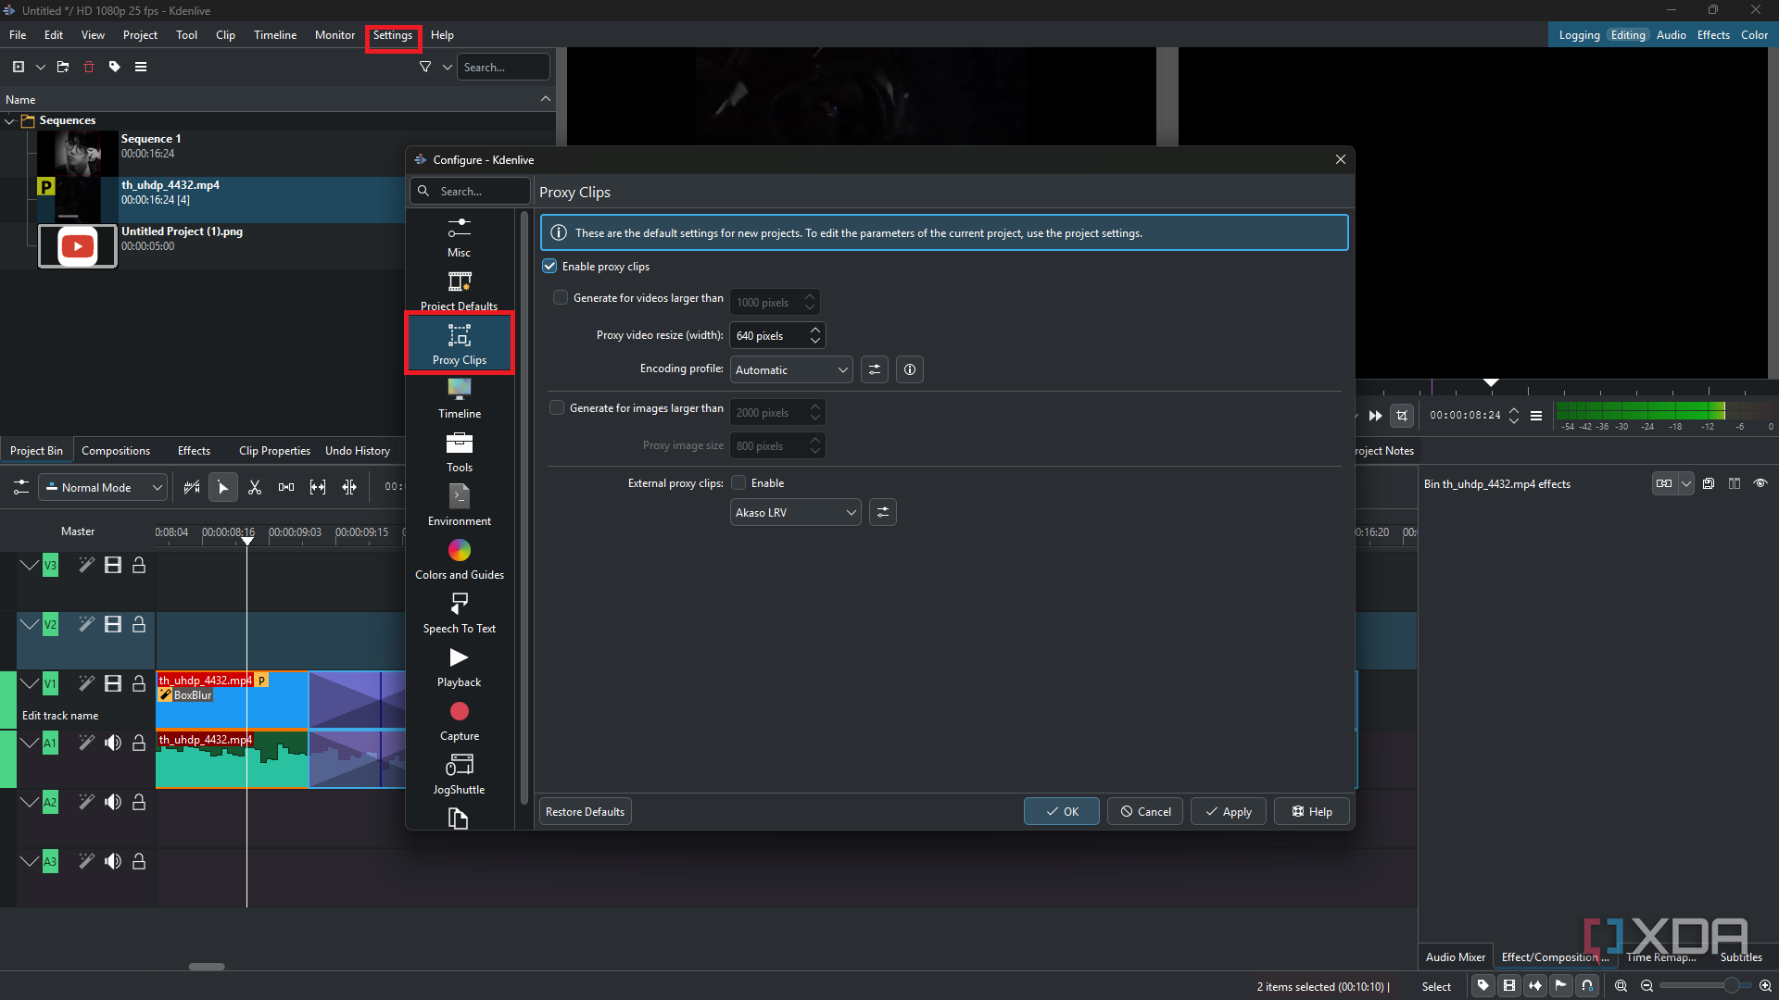
Task: Click the create folder icon in bin toolbar
Action: tap(63, 67)
